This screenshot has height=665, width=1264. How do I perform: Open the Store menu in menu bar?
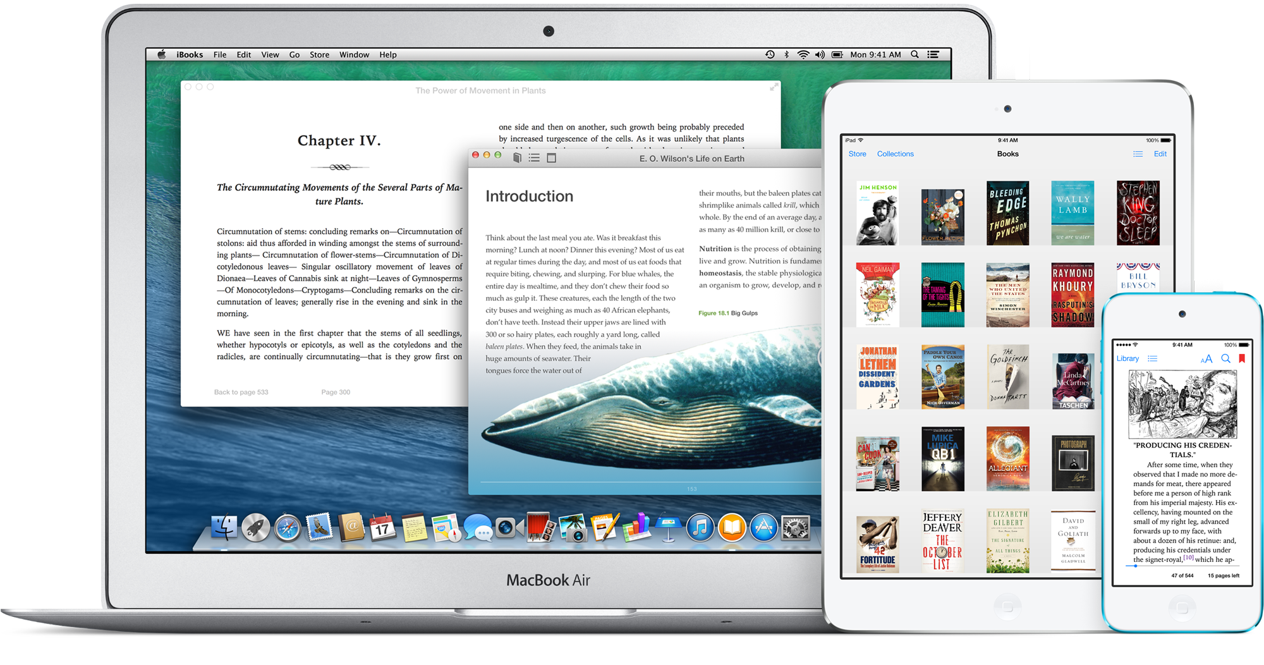pyautogui.click(x=319, y=55)
